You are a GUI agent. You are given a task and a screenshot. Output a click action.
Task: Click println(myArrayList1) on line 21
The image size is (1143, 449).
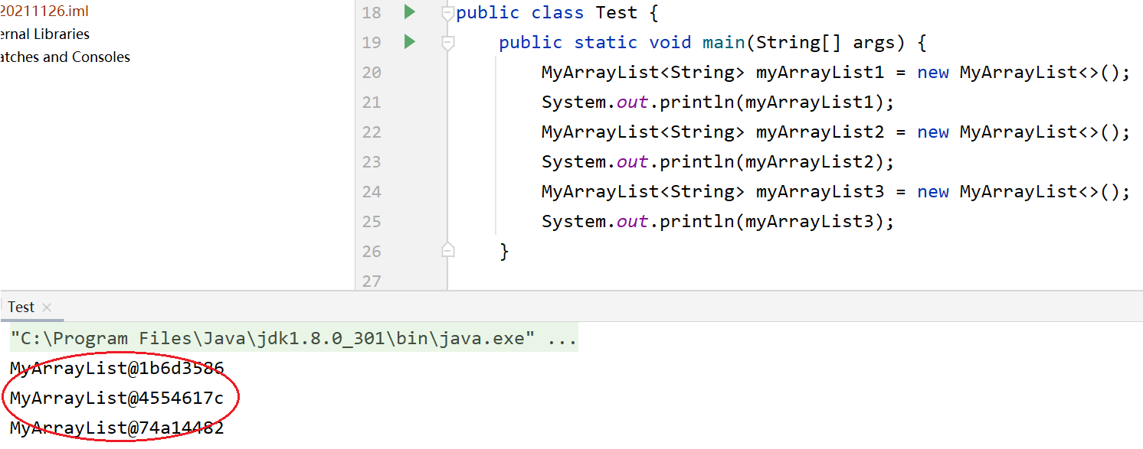772,102
